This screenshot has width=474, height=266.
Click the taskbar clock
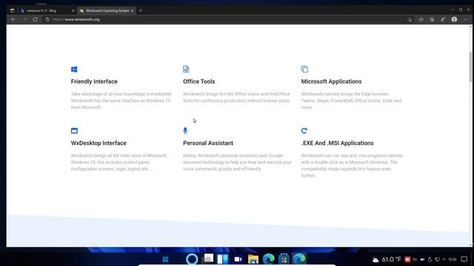pos(453,259)
